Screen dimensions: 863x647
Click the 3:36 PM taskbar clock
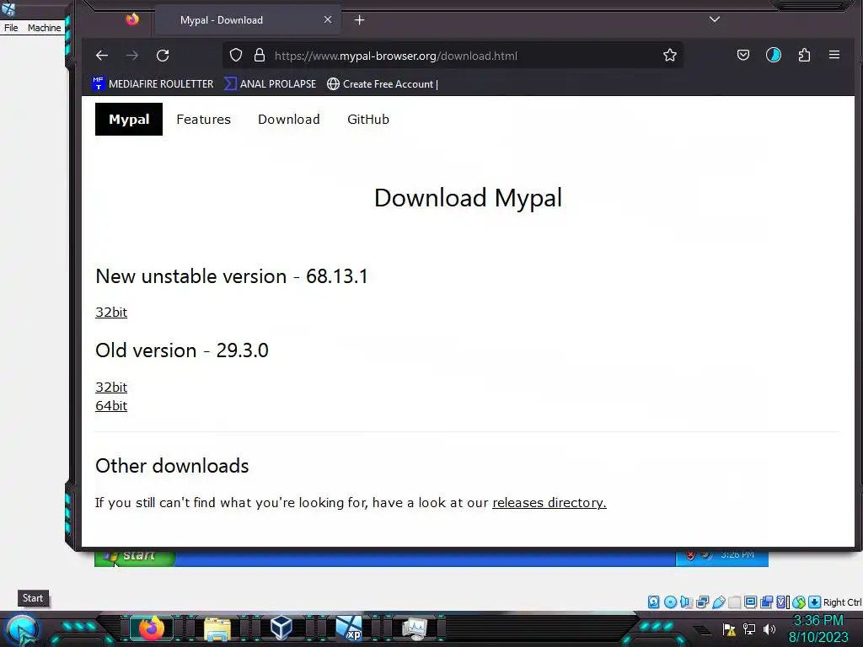[818, 621]
